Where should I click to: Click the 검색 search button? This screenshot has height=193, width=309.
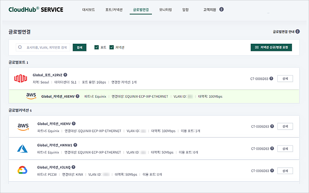(79, 47)
